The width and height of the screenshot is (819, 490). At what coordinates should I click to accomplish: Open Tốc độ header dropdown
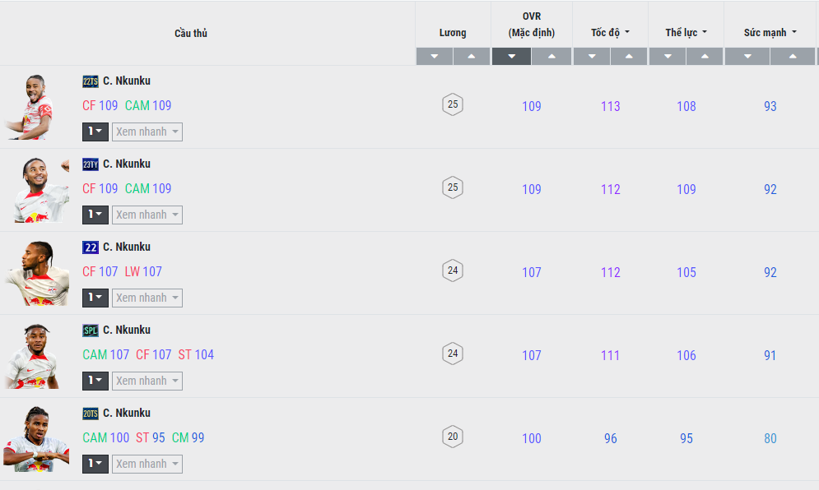610,32
